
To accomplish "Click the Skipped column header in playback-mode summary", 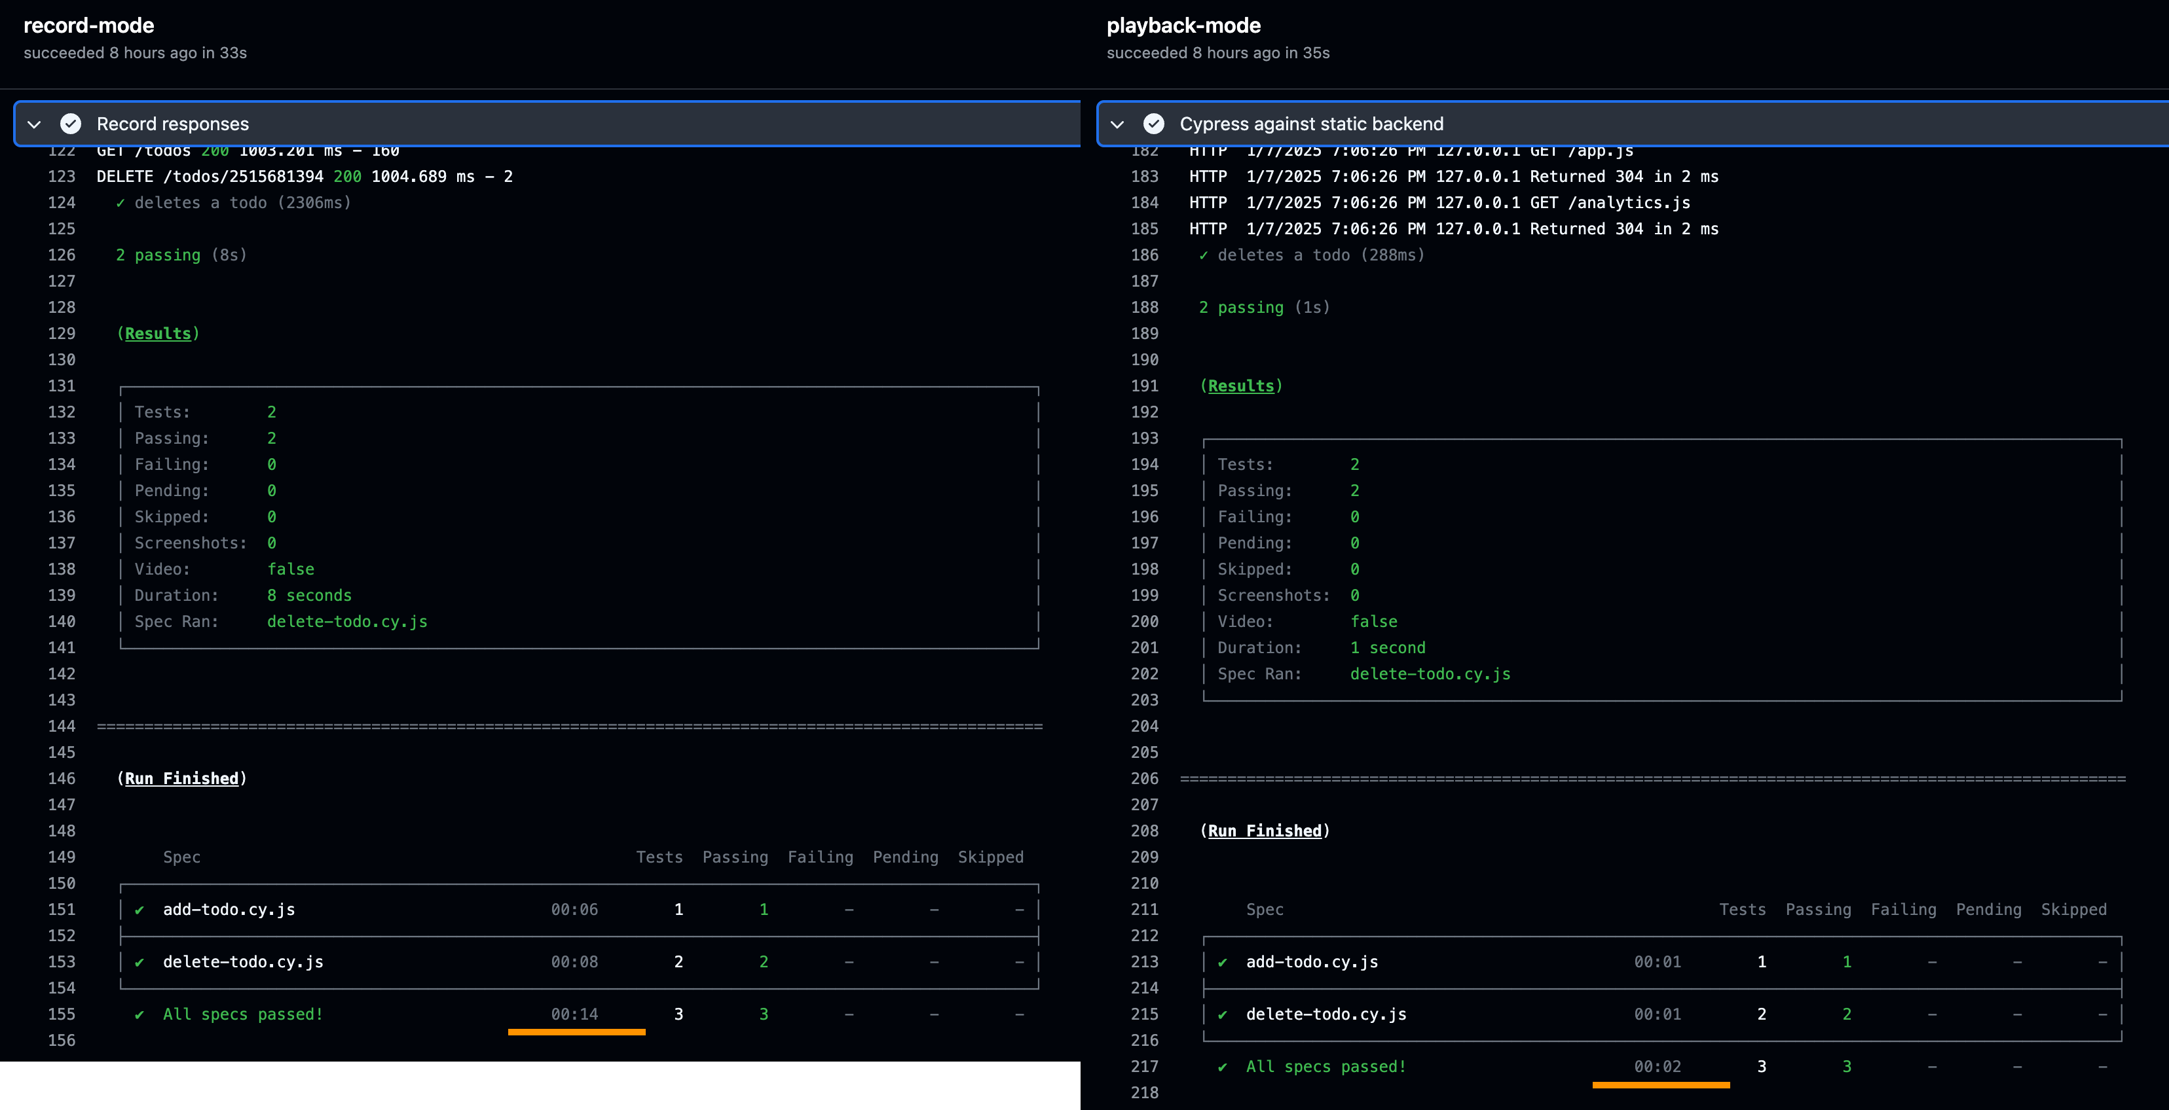I will click(2074, 910).
